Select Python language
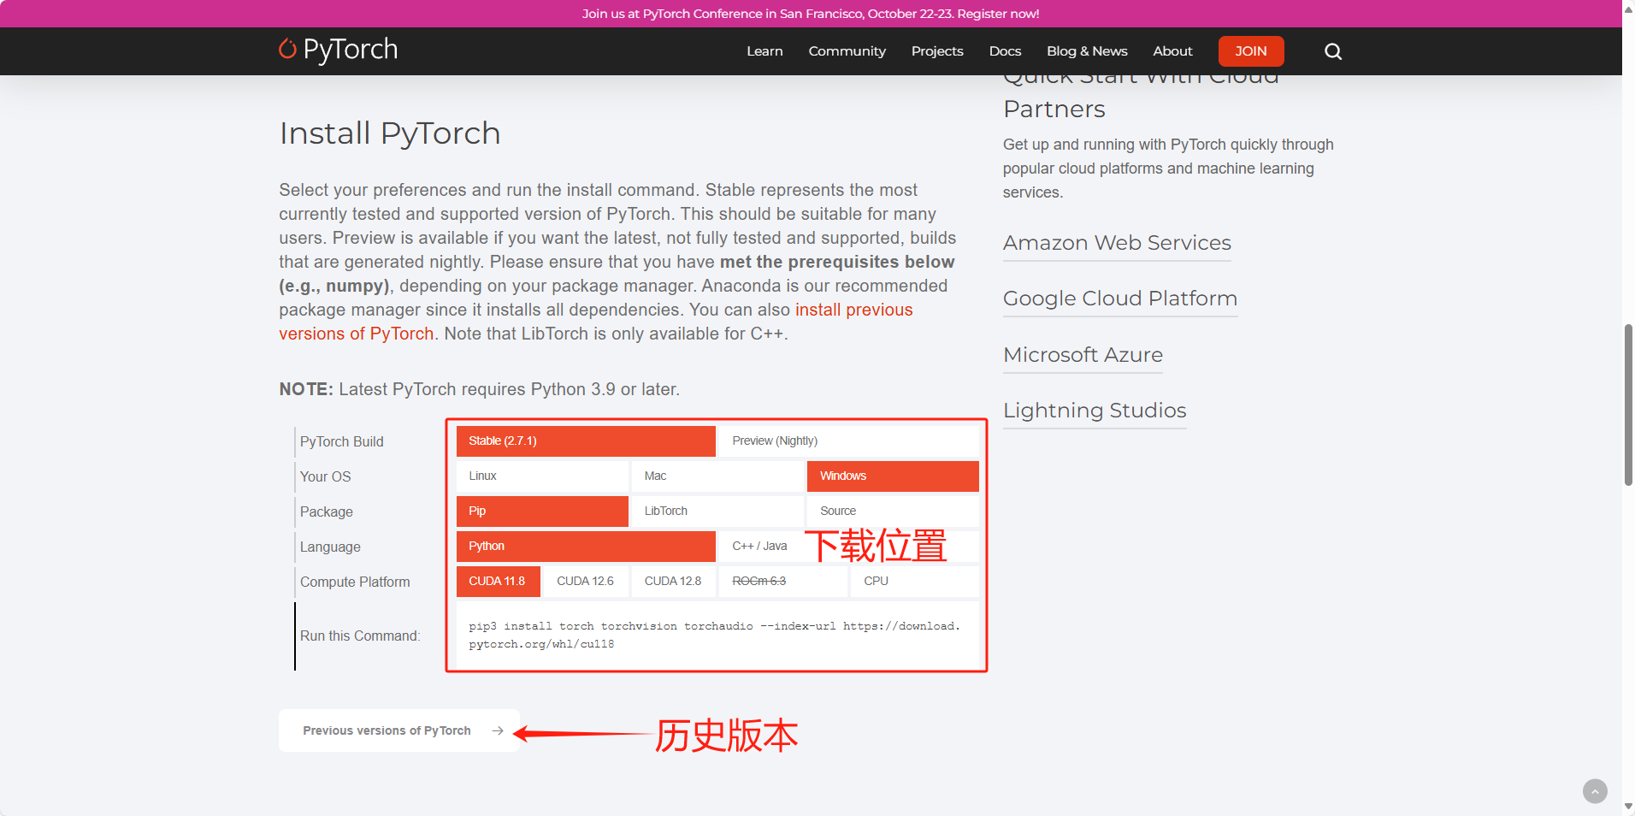The image size is (1635, 816). (x=586, y=547)
